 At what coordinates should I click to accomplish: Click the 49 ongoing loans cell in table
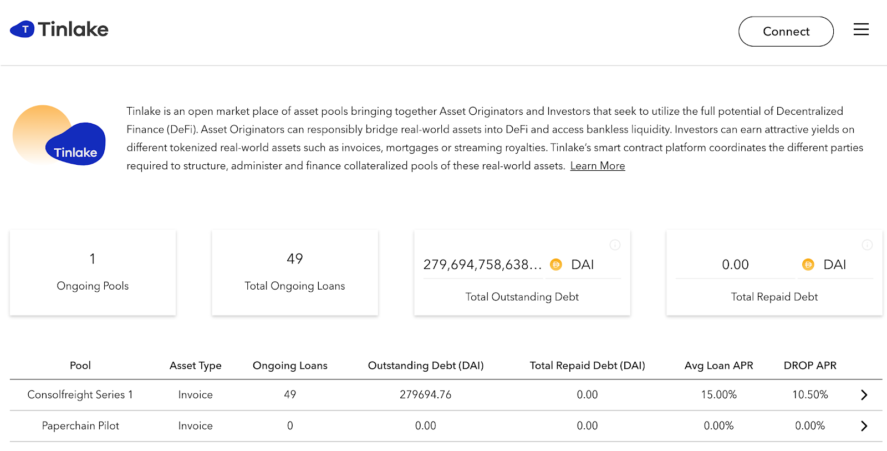[x=290, y=394]
